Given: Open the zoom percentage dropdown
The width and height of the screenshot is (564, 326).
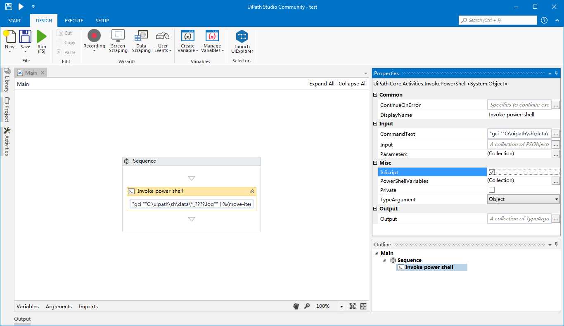Looking at the screenshot, I should coord(341,306).
